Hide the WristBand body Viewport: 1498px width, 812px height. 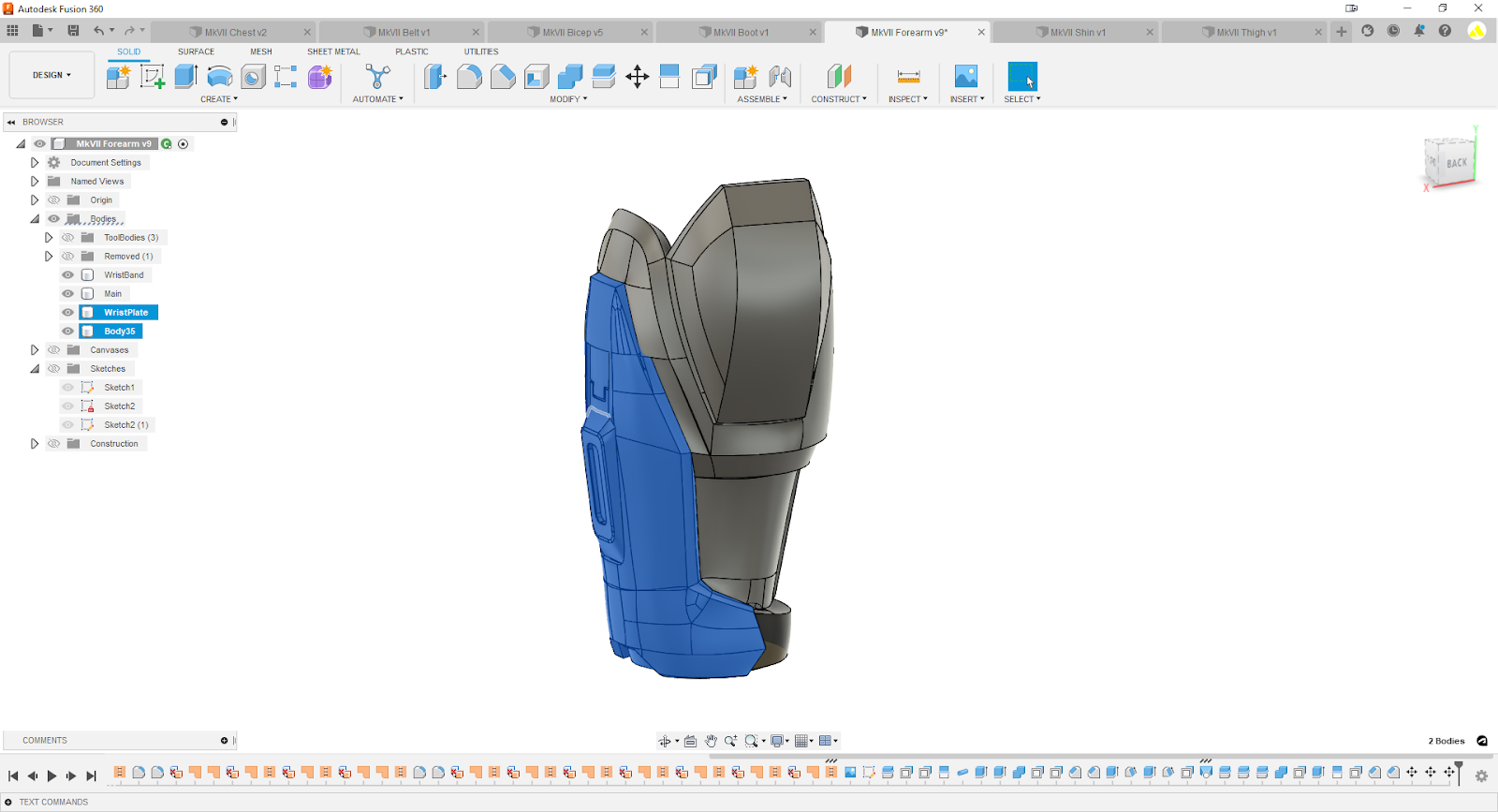pyautogui.click(x=67, y=275)
